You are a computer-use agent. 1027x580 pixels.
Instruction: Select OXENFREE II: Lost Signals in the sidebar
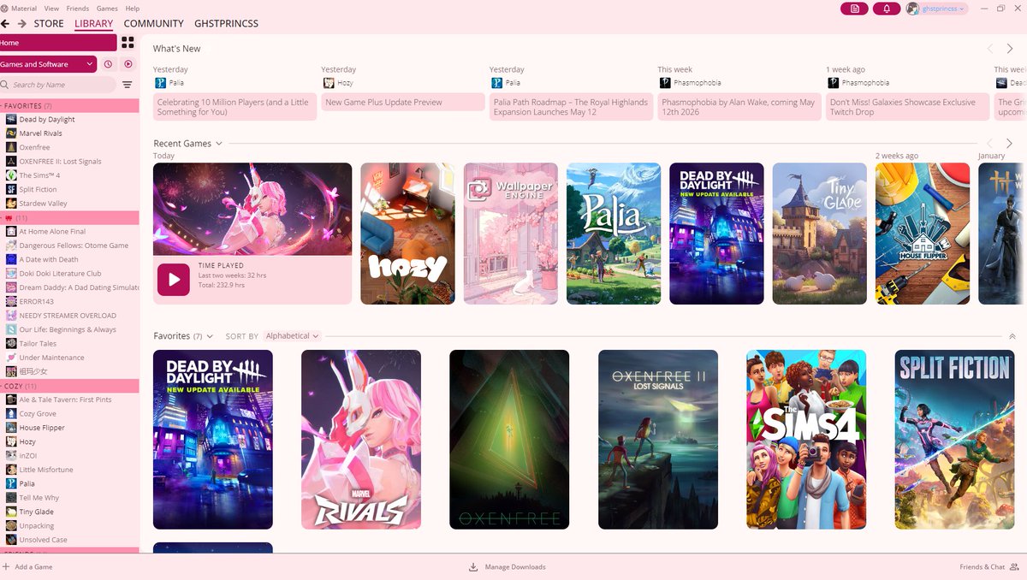[60, 162]
